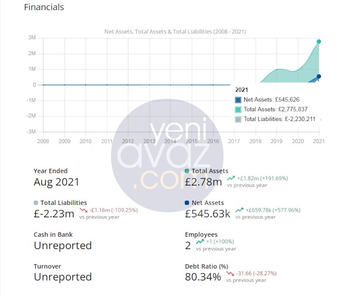Click the teal square beside Total Assets heading
The image size is (349, 296).
click(187, 171)
